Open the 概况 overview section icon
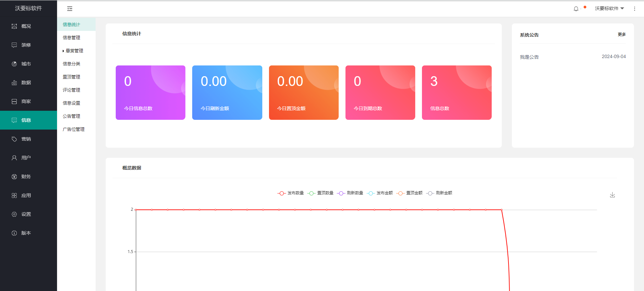644x291 pixels. pyautogui.click(x=14, y=26)
